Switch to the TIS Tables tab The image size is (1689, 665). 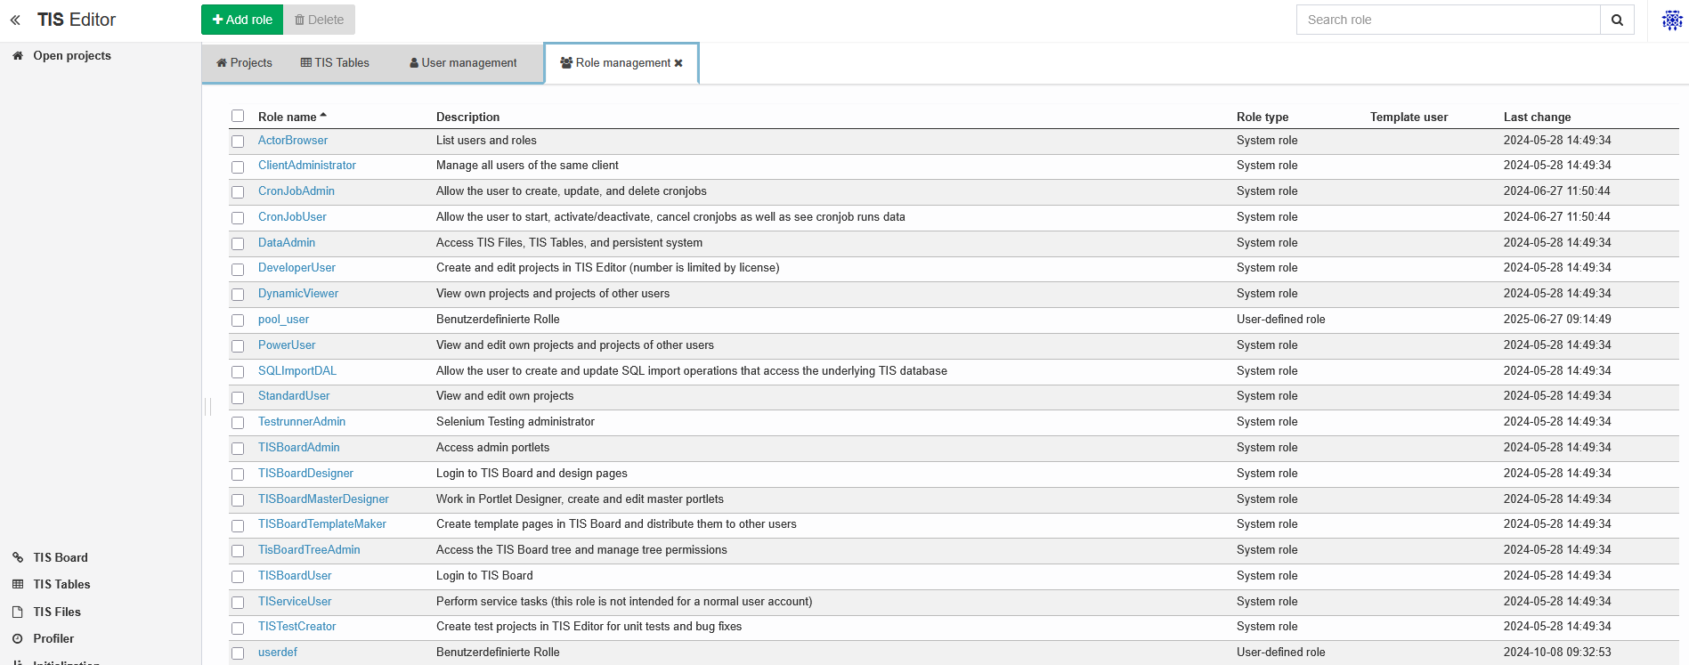[x=335, y=63]
